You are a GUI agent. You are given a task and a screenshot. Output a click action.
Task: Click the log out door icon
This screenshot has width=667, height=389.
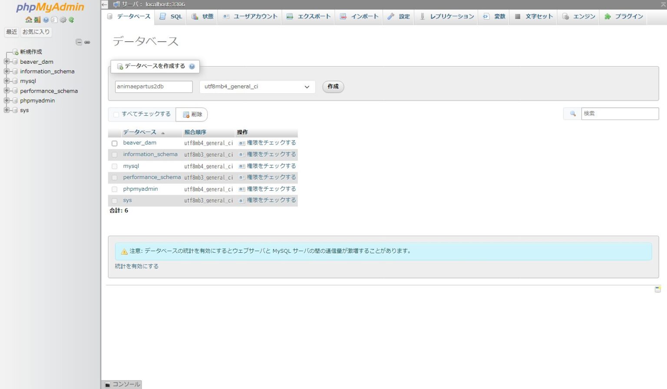click(37, 20)
